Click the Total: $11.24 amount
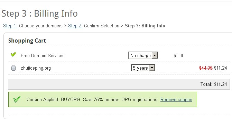Viewport: 232px width, 125px height. pyautogui.click(x=214, y=84)
